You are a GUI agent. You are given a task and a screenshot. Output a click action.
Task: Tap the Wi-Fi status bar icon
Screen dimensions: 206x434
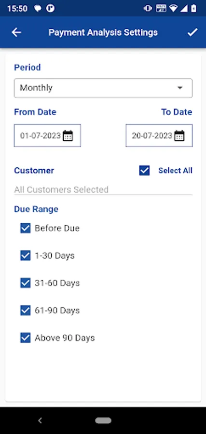coord(173,8)
